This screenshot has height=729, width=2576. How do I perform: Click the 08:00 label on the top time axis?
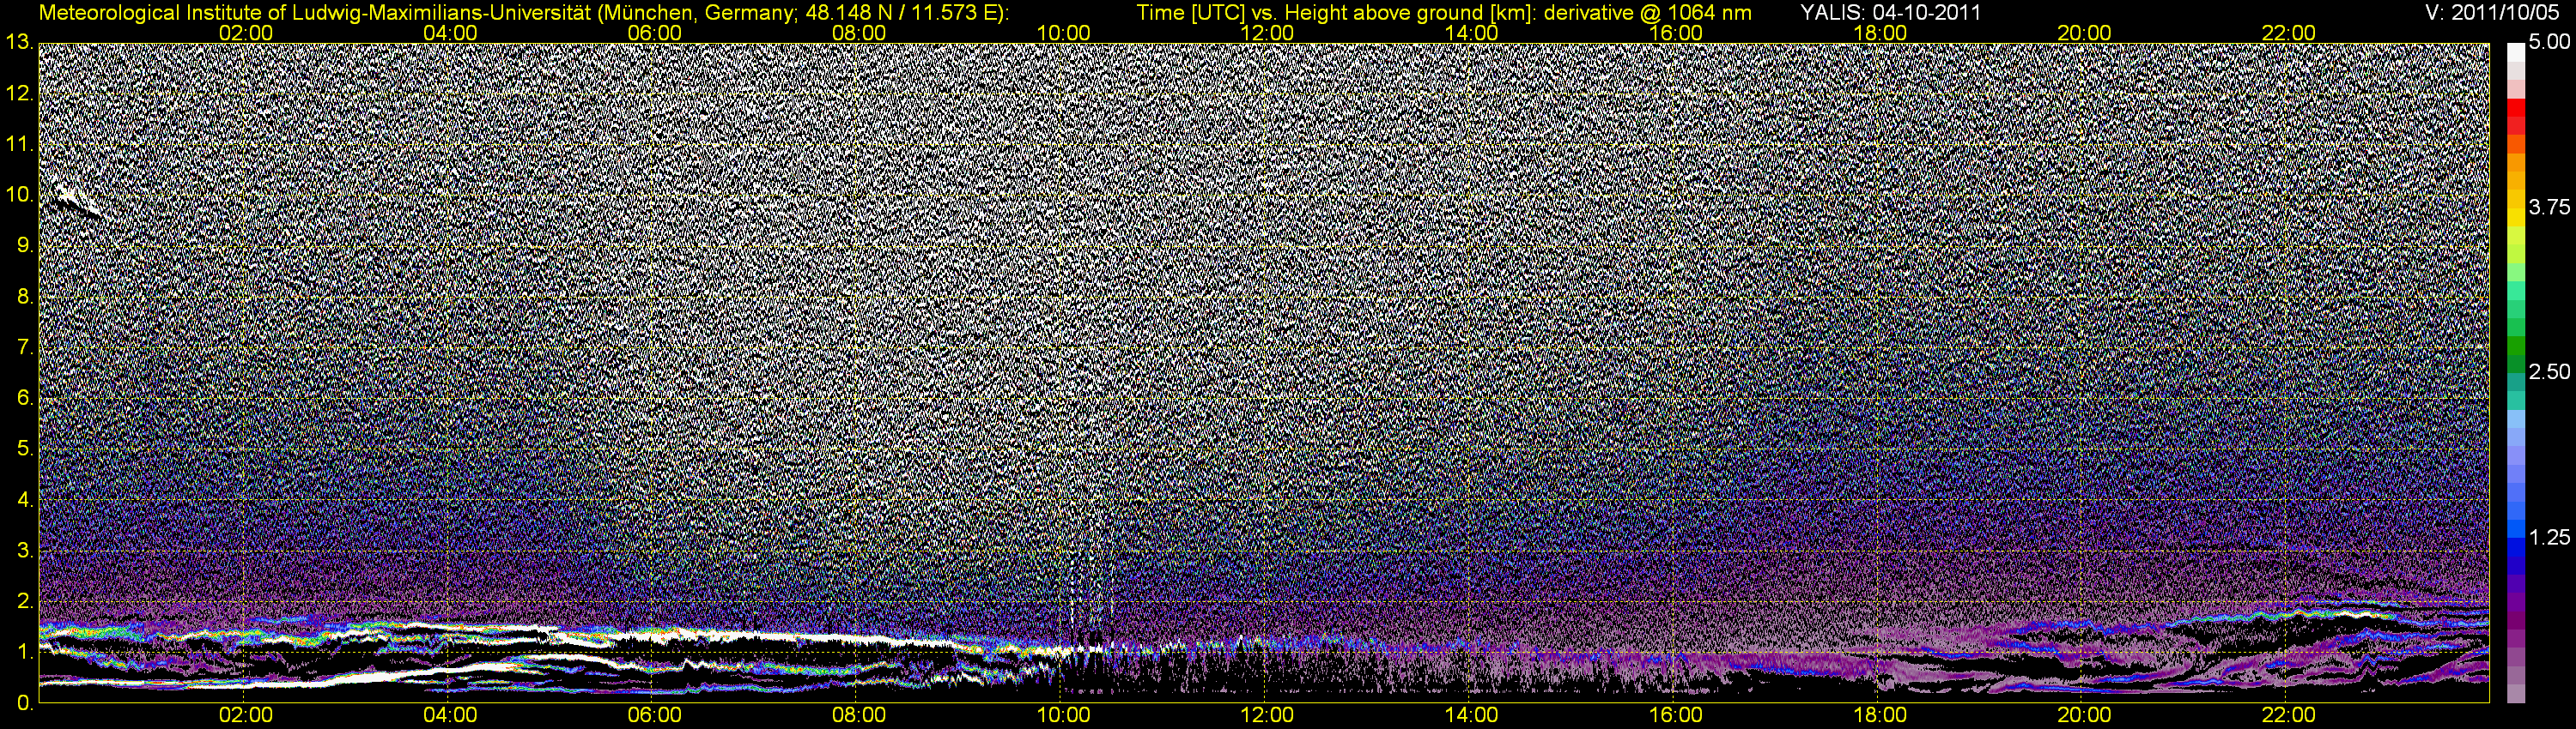858,33
